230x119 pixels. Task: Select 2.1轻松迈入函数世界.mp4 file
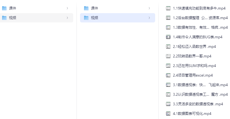tap(194, 47)
